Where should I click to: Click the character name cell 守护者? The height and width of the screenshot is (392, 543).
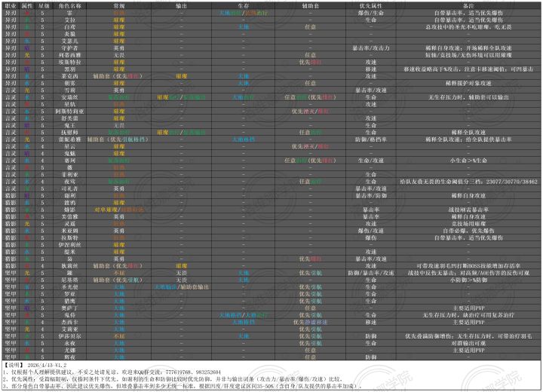pos(69,48)
